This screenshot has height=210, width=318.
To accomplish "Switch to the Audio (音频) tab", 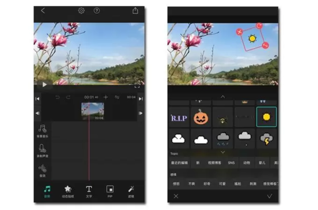I will click(x=47, y=191).
